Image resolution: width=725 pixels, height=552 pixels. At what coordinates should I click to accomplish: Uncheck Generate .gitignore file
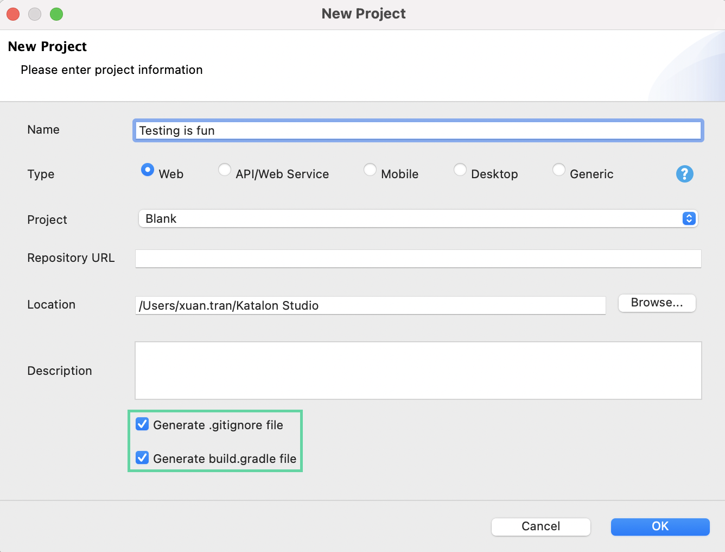pos(142,424)
